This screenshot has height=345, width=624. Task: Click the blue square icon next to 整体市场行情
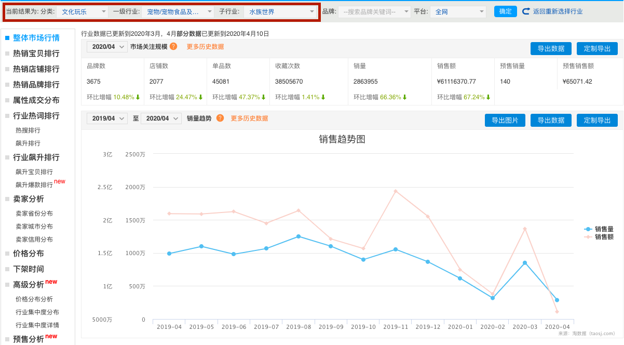6,37
